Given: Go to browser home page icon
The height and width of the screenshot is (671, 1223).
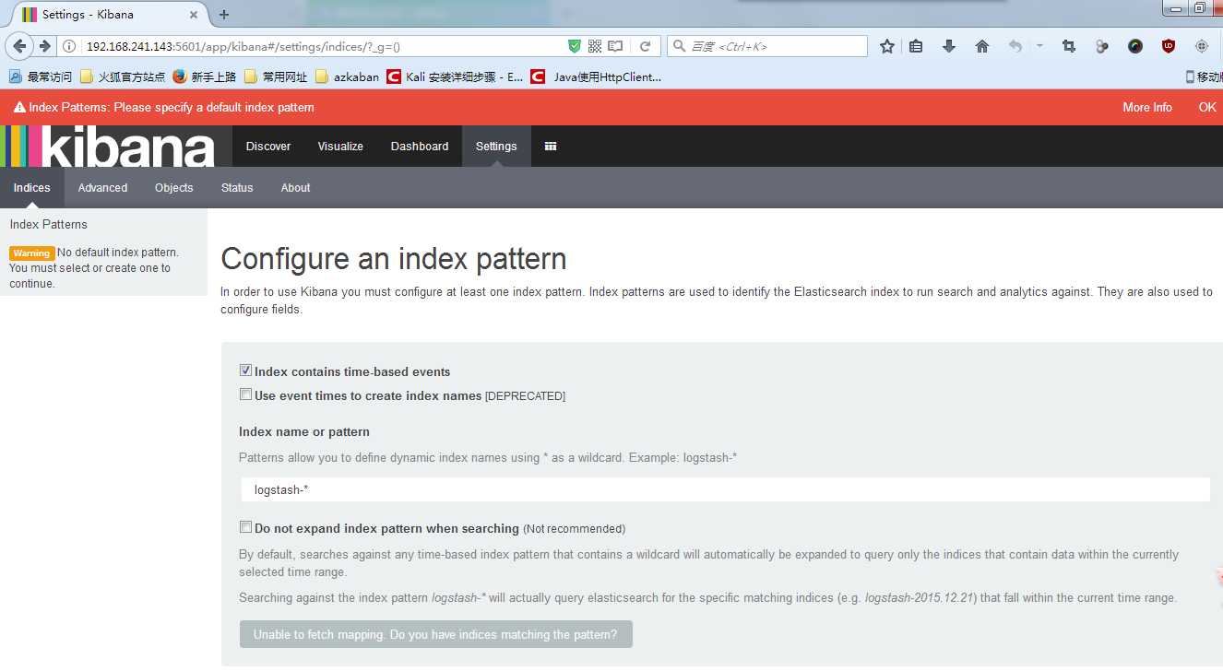Looking at the screenshot, I should pos(982,46).
